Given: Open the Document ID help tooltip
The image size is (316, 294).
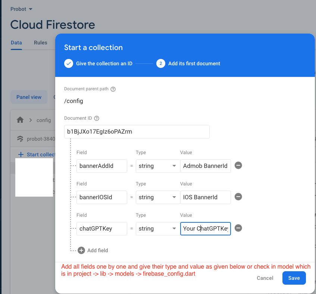Looking at the screenshot, I should click(96, 118).
